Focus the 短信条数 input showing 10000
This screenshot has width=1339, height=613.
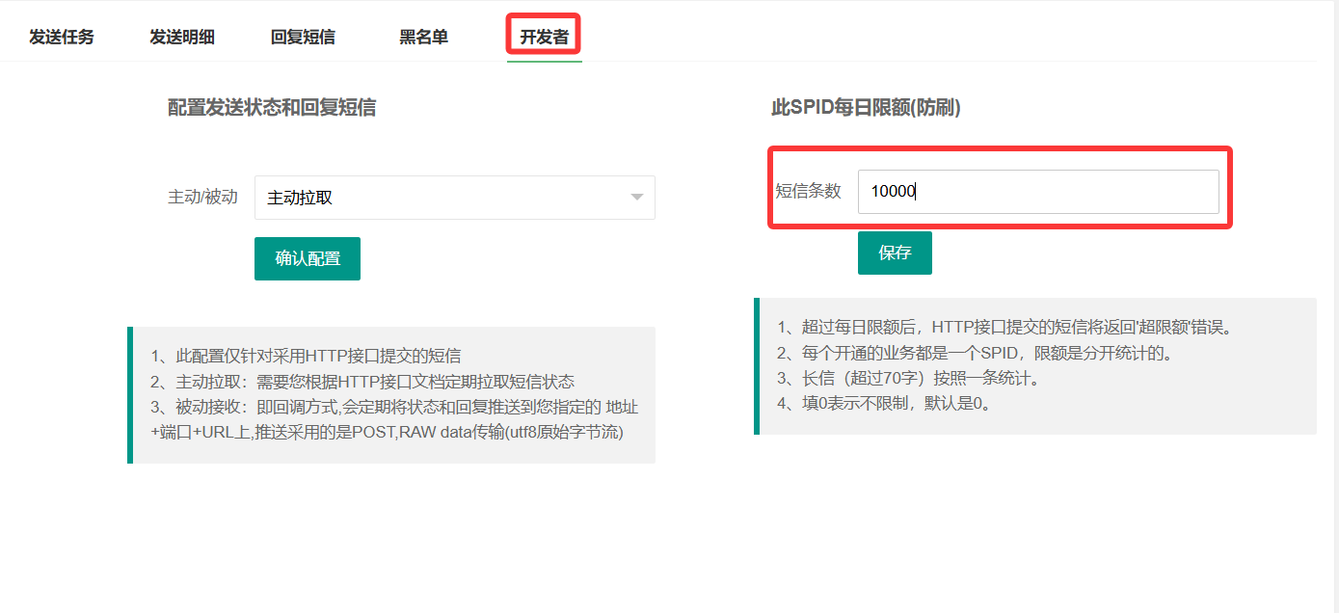pos(1037,192)
